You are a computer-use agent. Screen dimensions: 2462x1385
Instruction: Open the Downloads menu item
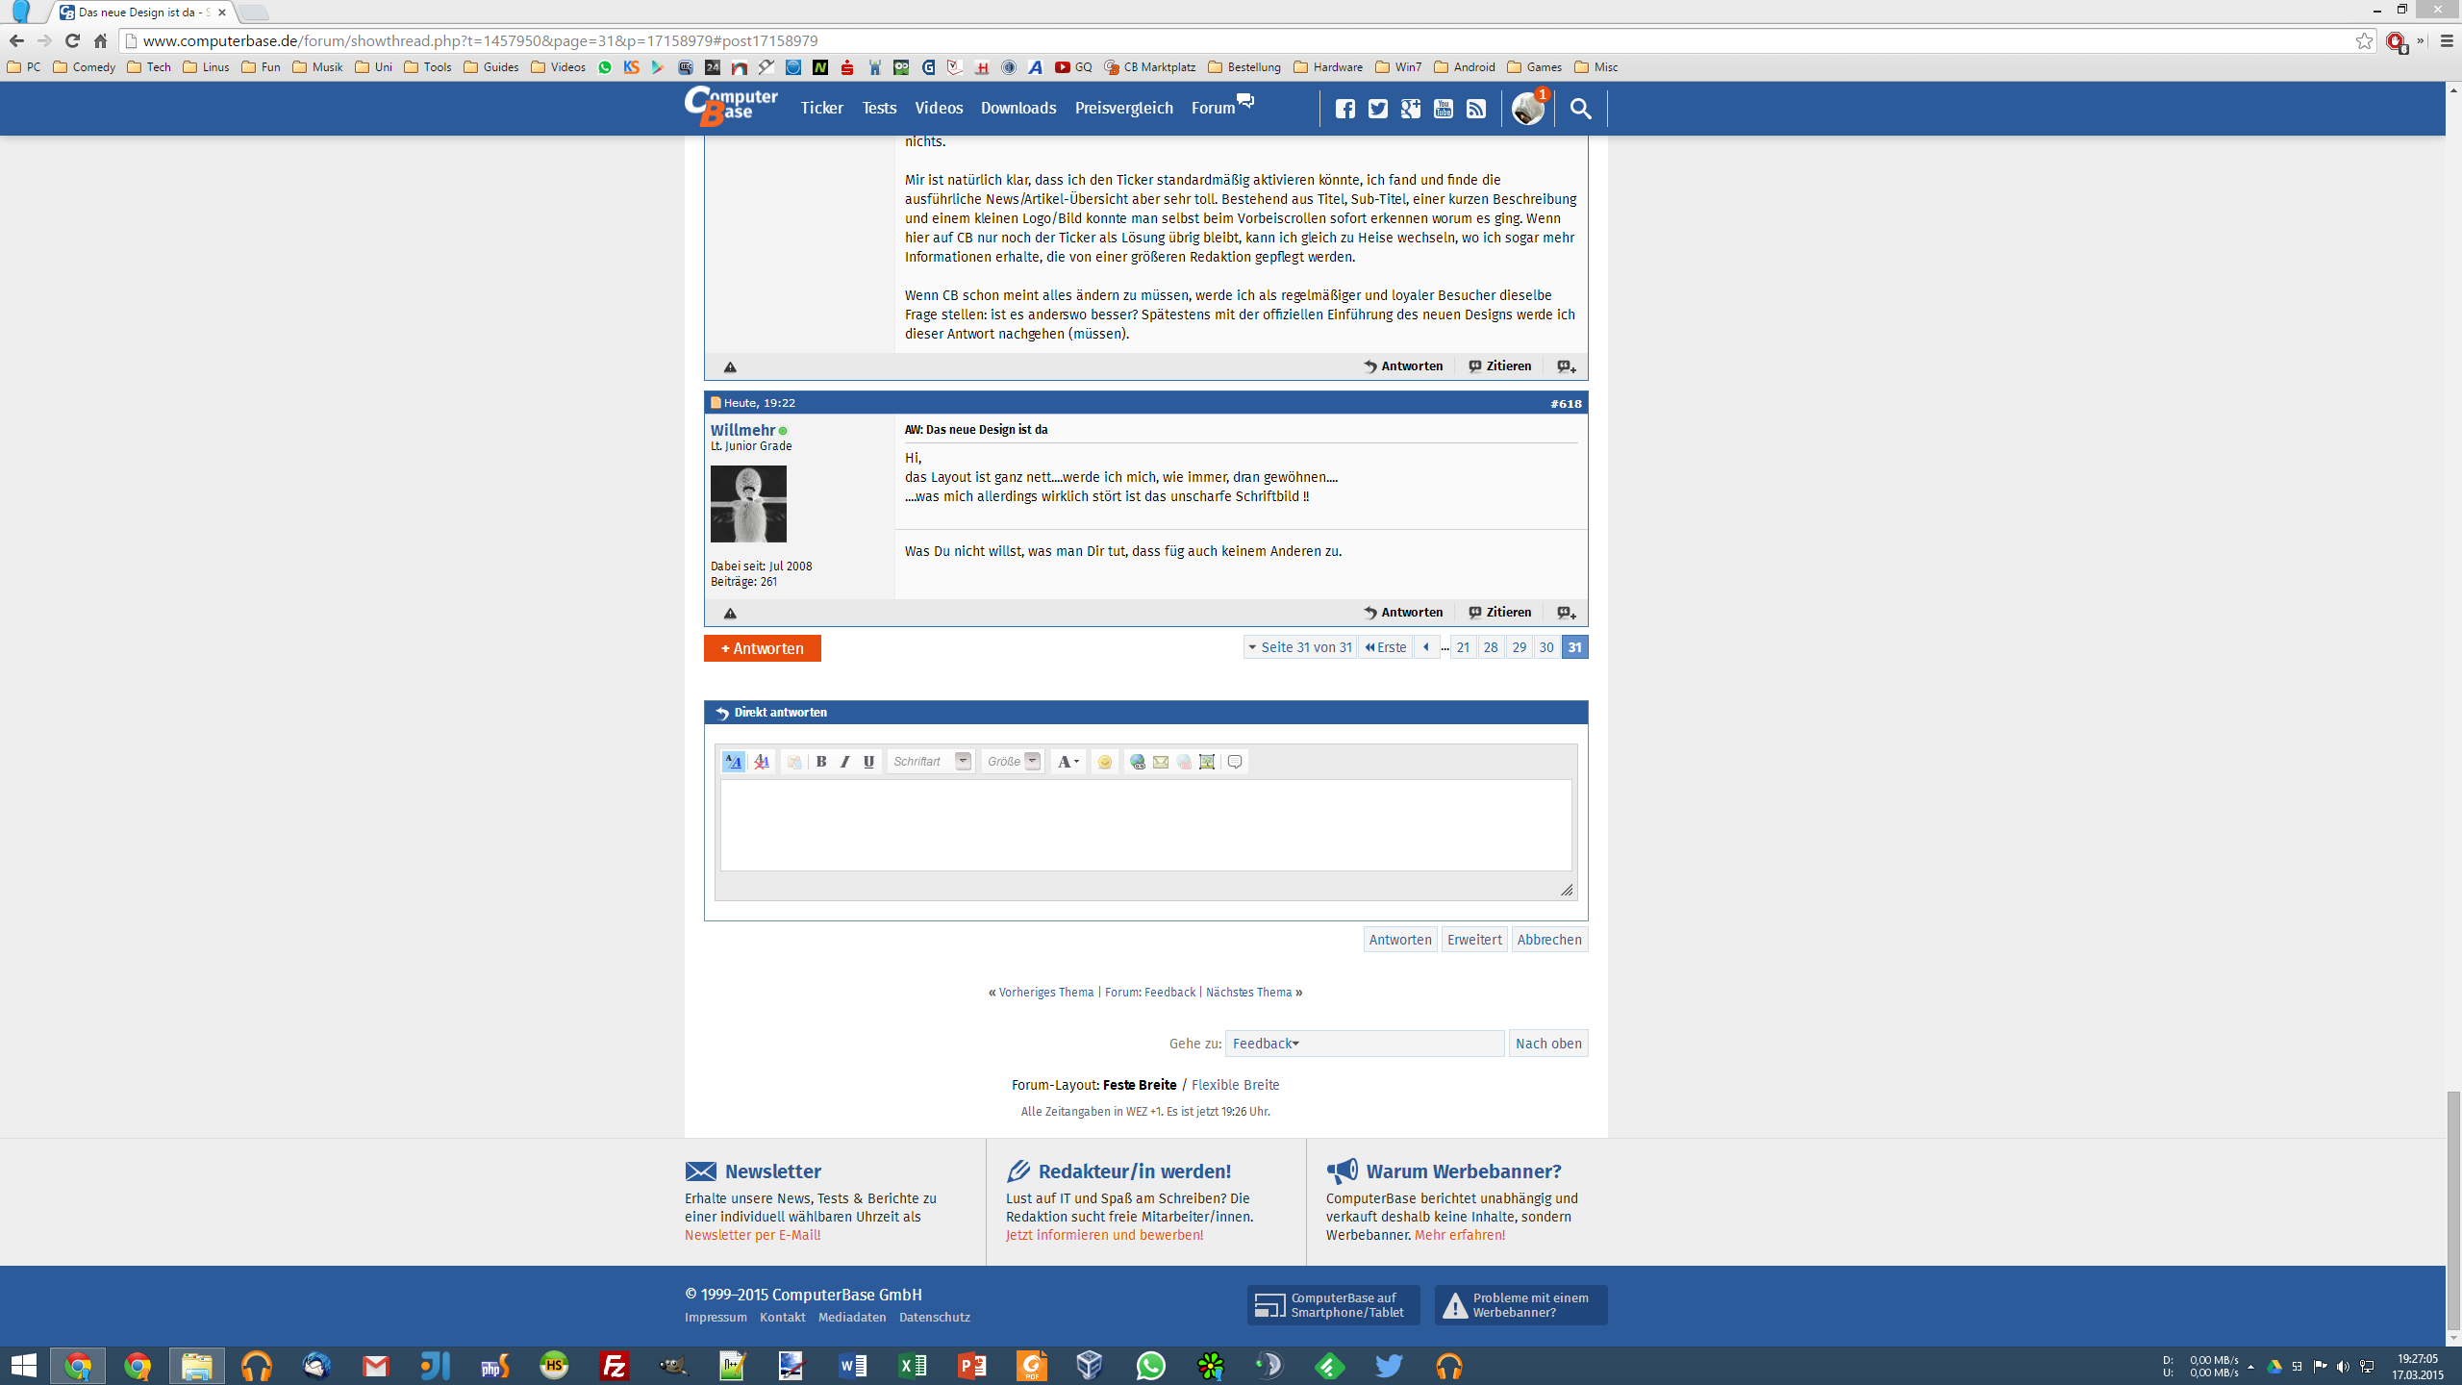pyautogui.click(x=1017, y=109)
